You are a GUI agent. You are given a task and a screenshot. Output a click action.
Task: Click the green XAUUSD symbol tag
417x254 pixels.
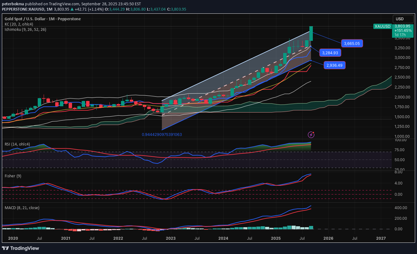click(x=382, y=26)
